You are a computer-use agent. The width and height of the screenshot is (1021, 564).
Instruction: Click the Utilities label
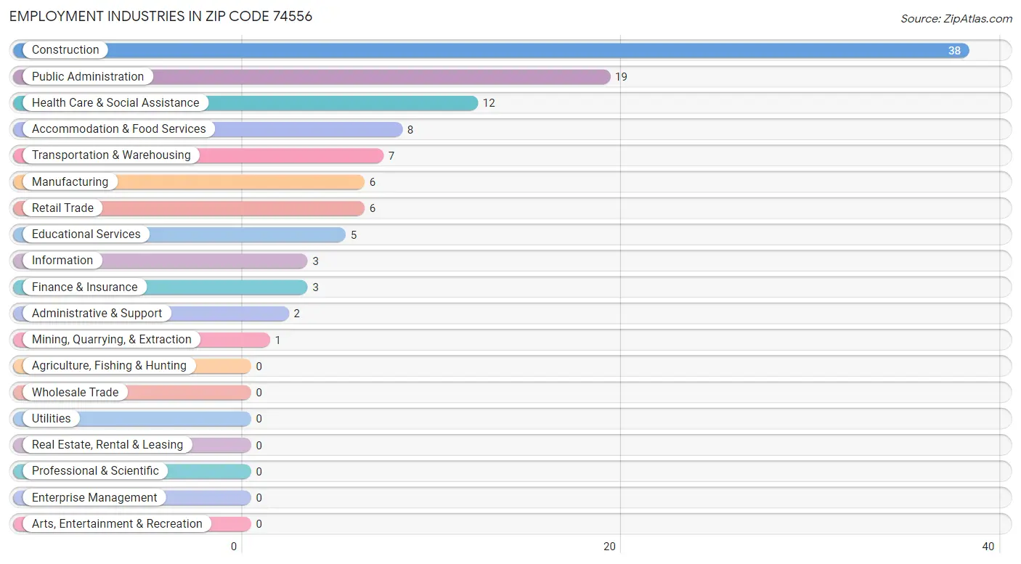52,419
